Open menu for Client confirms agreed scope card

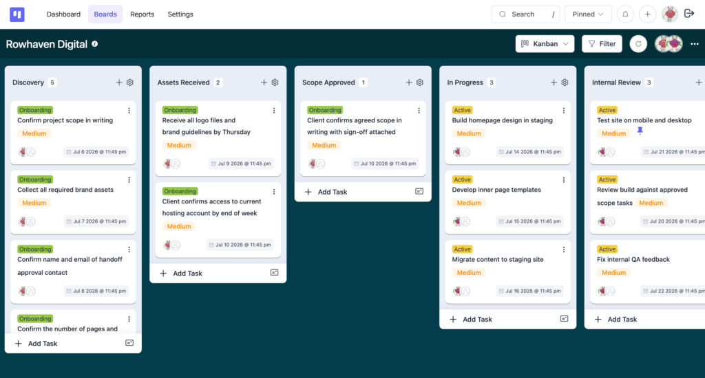pyautogui.click(x=419, y=111)
